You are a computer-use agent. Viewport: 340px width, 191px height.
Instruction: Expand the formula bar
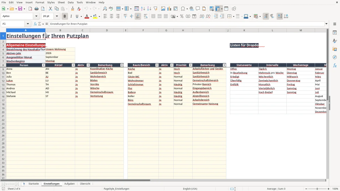(326, 24)
